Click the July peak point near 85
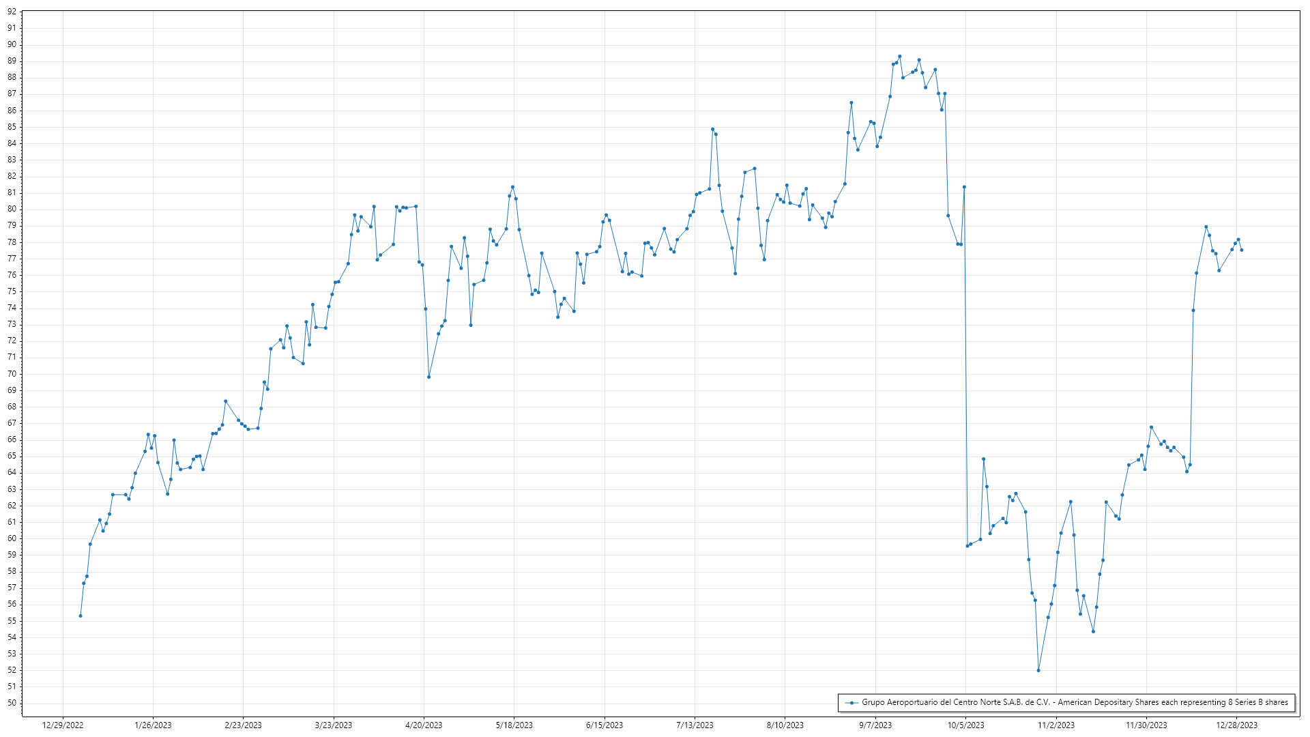This screenshot has height=737, width=1310. [x=712, y=129]
